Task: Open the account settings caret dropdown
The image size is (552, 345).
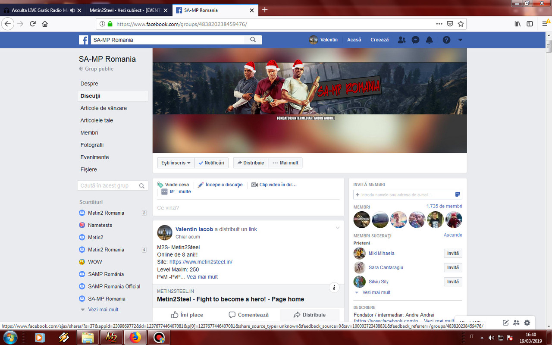Action: click(460, 40)
